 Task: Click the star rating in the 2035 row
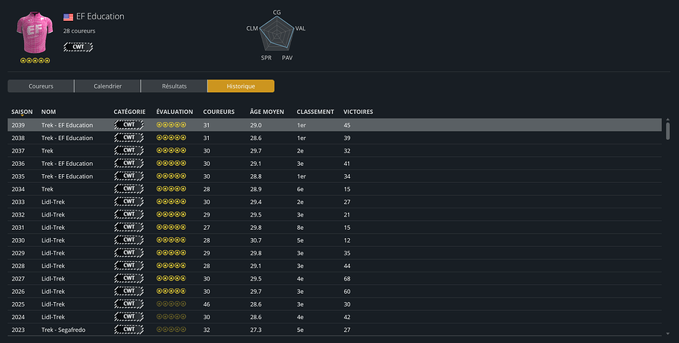point(171,176)
